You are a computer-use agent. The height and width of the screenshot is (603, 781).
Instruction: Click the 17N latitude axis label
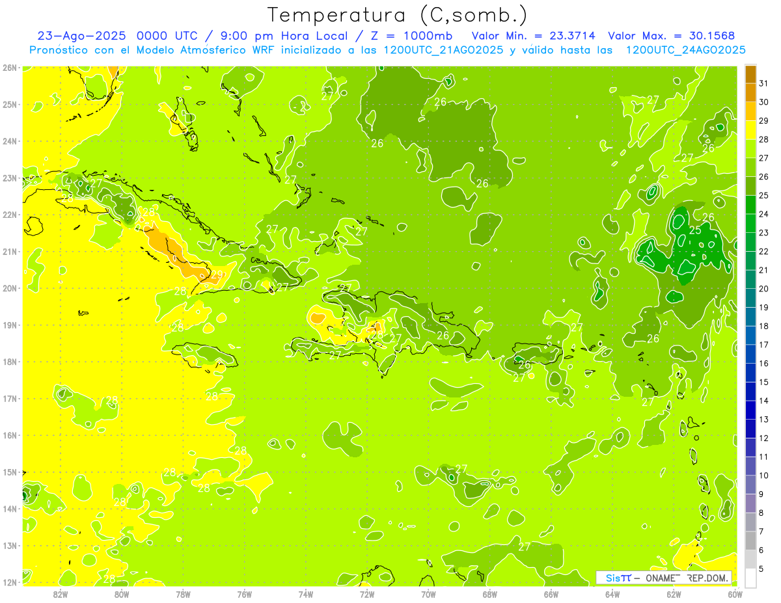click(9, 398)
